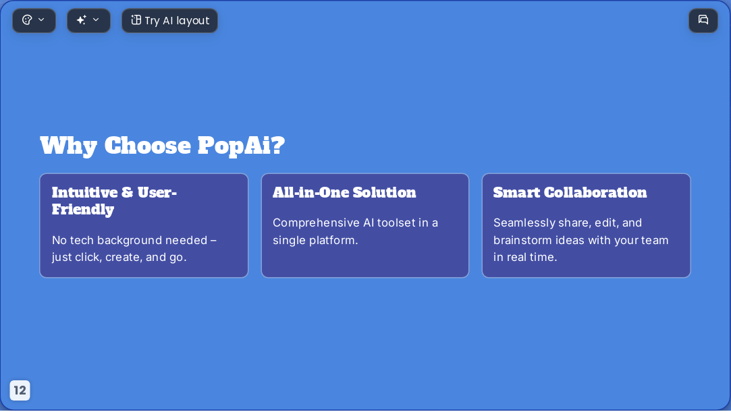
Task: Click the layout grid icon
Action: click(136, 20)
